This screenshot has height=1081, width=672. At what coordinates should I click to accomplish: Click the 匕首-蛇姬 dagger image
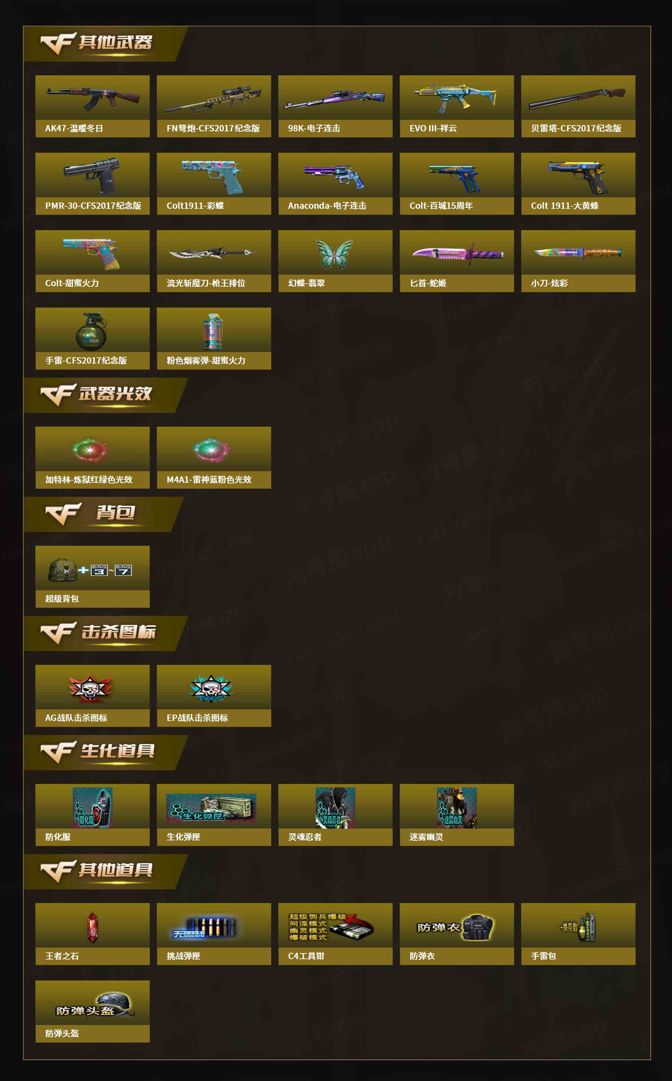pos(457,254)
